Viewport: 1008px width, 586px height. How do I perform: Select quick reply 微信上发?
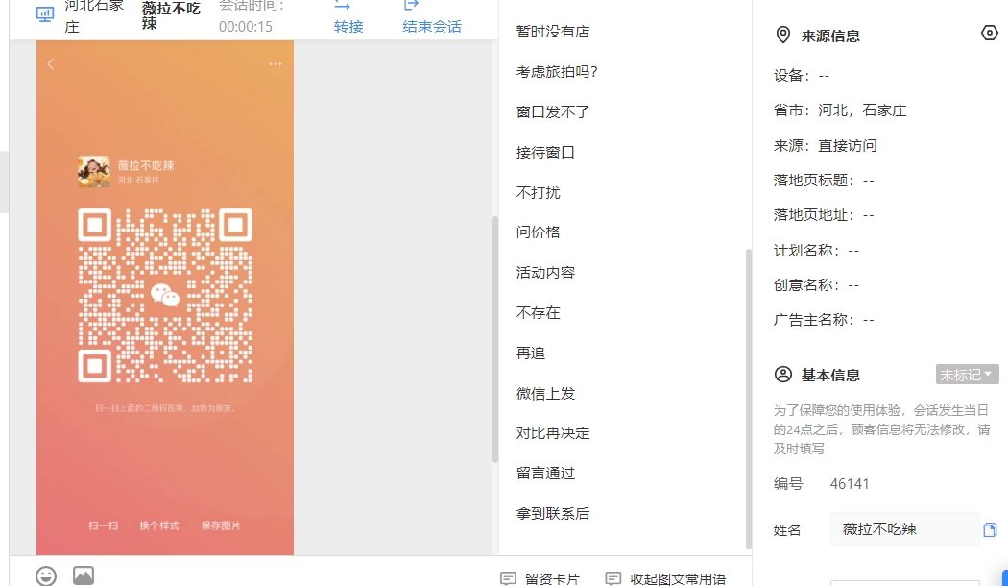[545, 394]
